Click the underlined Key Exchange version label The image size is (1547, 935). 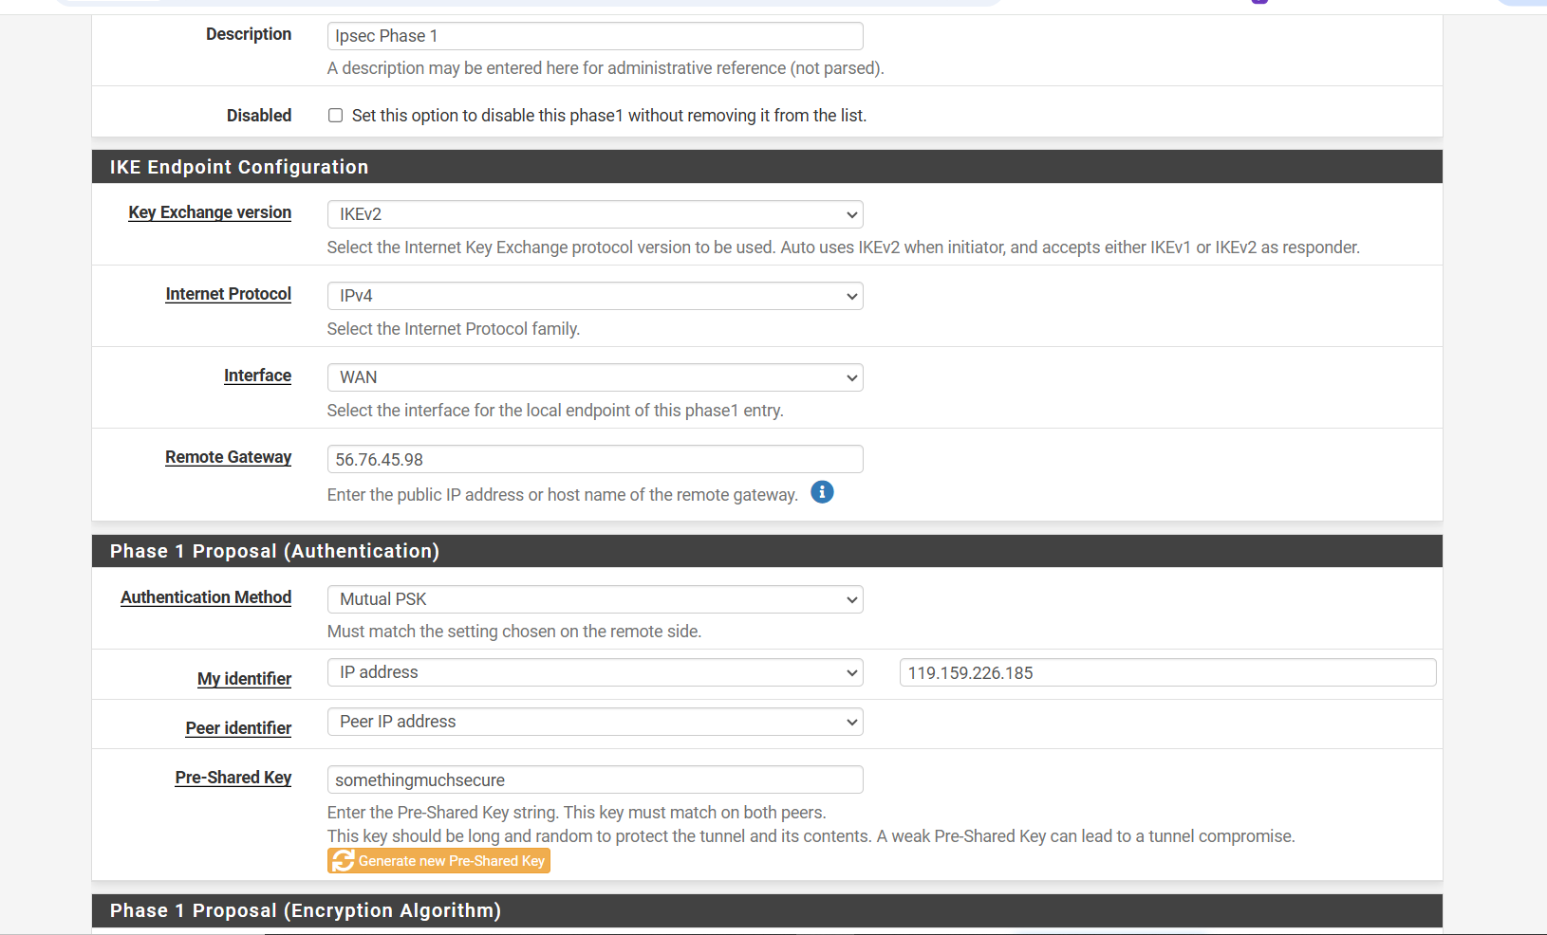210,212
